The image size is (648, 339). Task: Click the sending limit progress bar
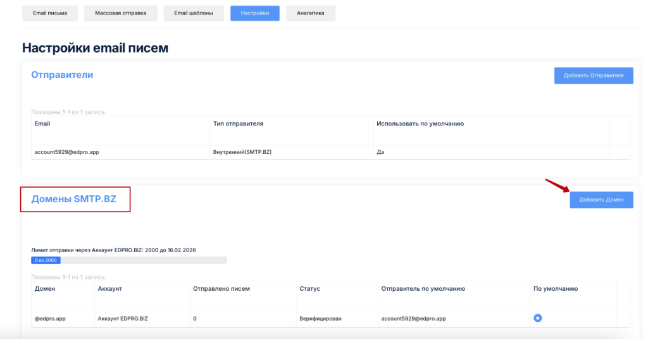pos(128,260)
